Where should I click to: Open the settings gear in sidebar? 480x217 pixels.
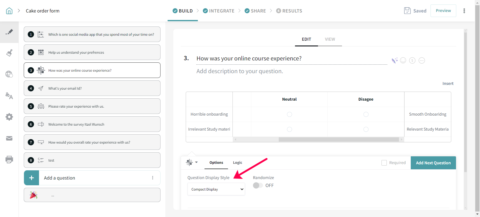(x=9, y=117)
